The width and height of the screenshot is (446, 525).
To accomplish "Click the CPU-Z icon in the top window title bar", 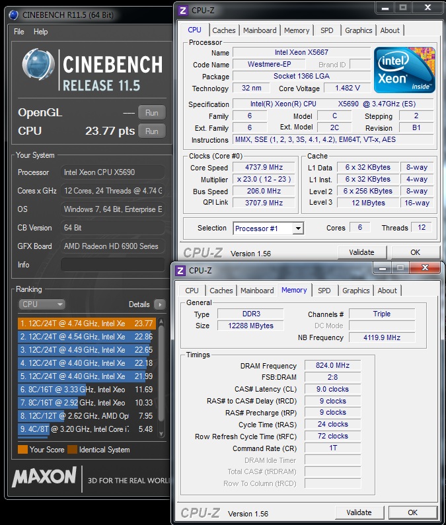I will click(x=183, y=11).
